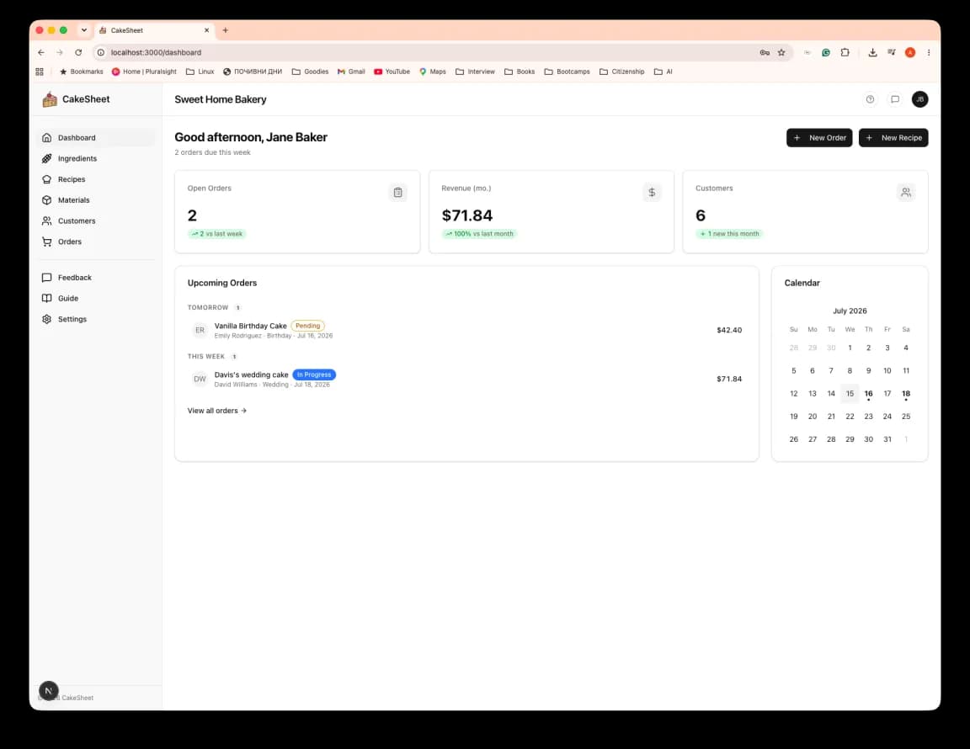The height and width of the screenshot is (749, 970).
Task: Click the July 2026 calendar heading
Action: [850, 311]
